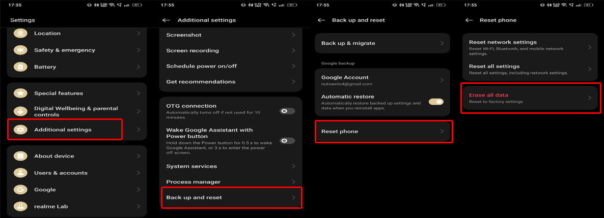604x218 pixels.
Task: Toggle Wake Google Assistant with Power button
Action: click(287, 141)
